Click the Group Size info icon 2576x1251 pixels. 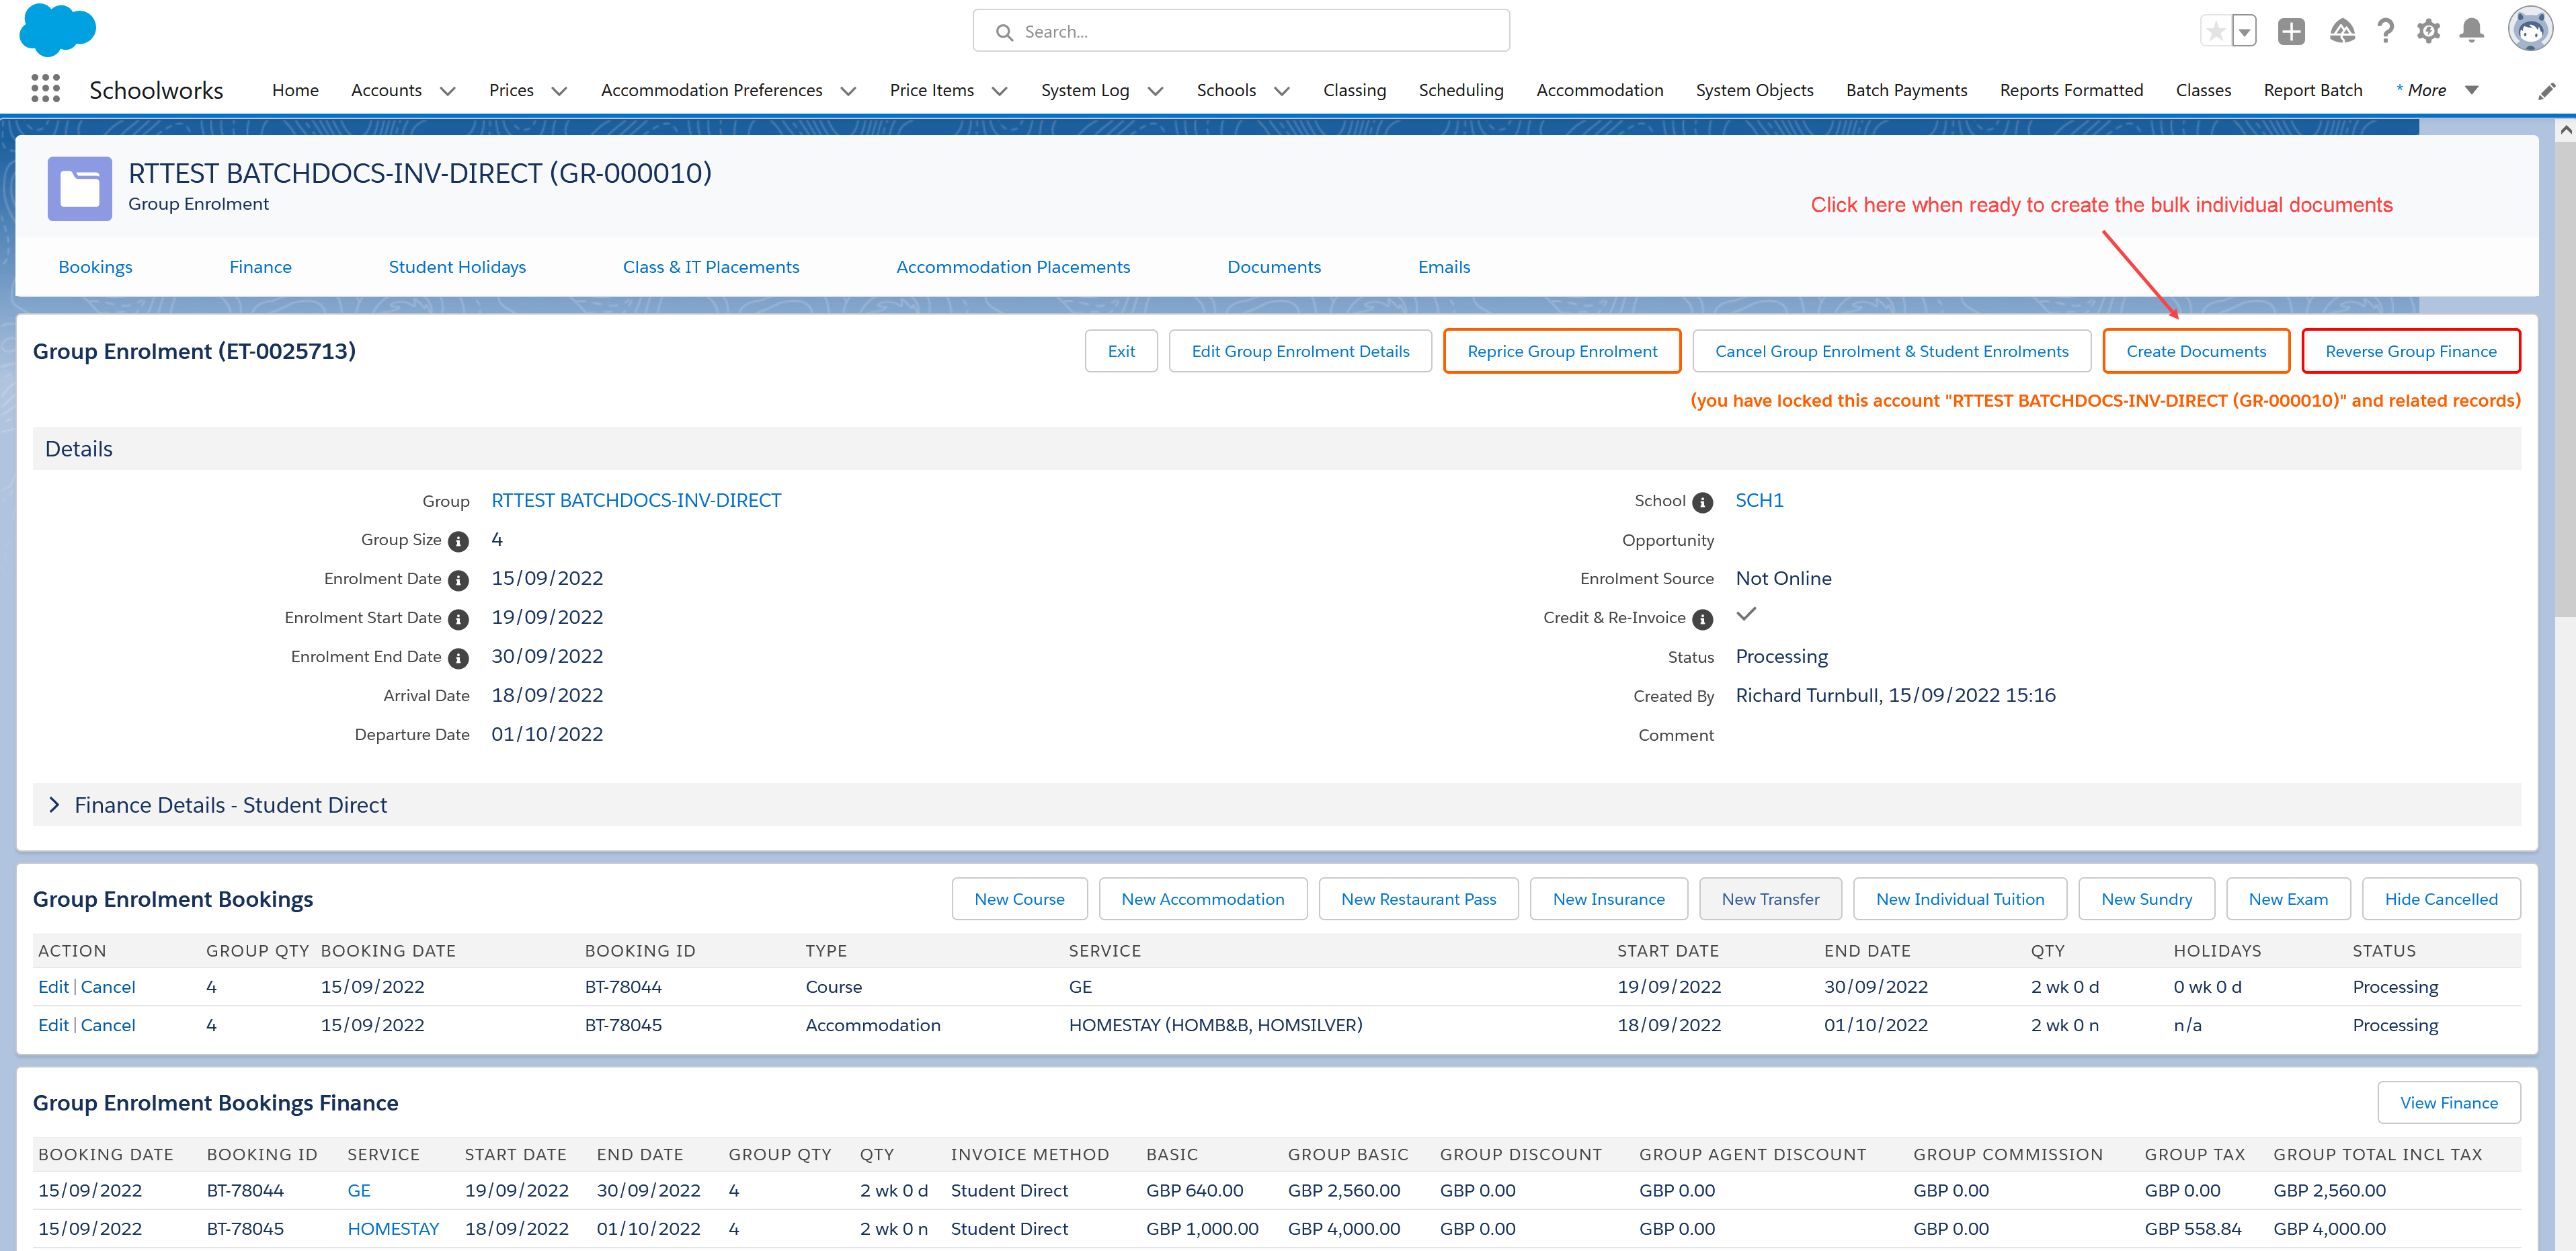click(458, 541)
